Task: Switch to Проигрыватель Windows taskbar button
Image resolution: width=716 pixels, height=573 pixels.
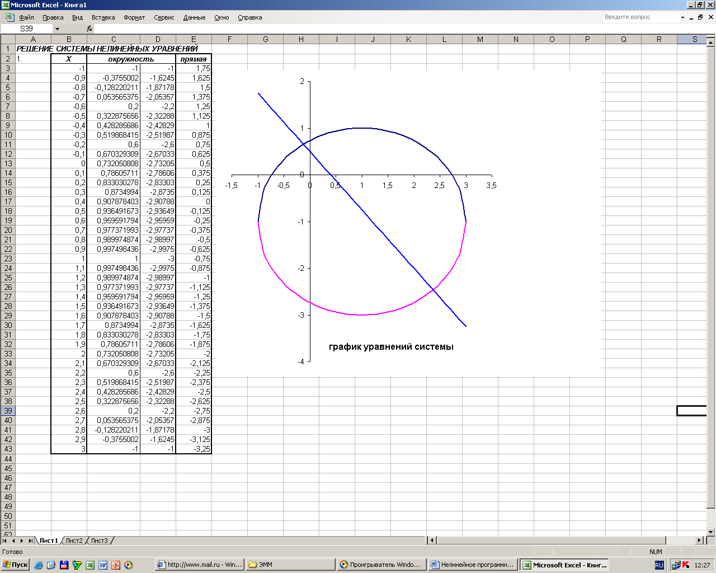Action: (381, 565)
